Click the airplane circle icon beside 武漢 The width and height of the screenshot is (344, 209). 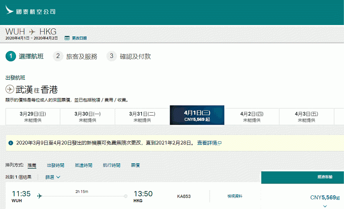(9, 89)
